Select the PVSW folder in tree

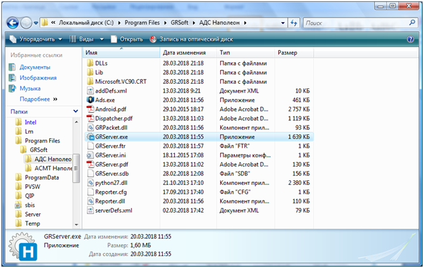(32, 186)
